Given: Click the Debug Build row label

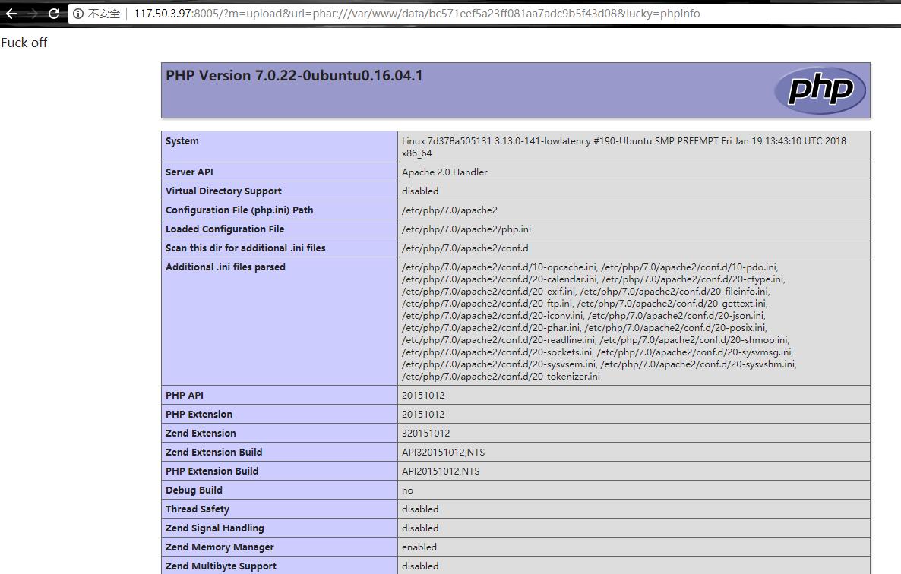Looking at the screenshot, I should [x=194, y=490].
